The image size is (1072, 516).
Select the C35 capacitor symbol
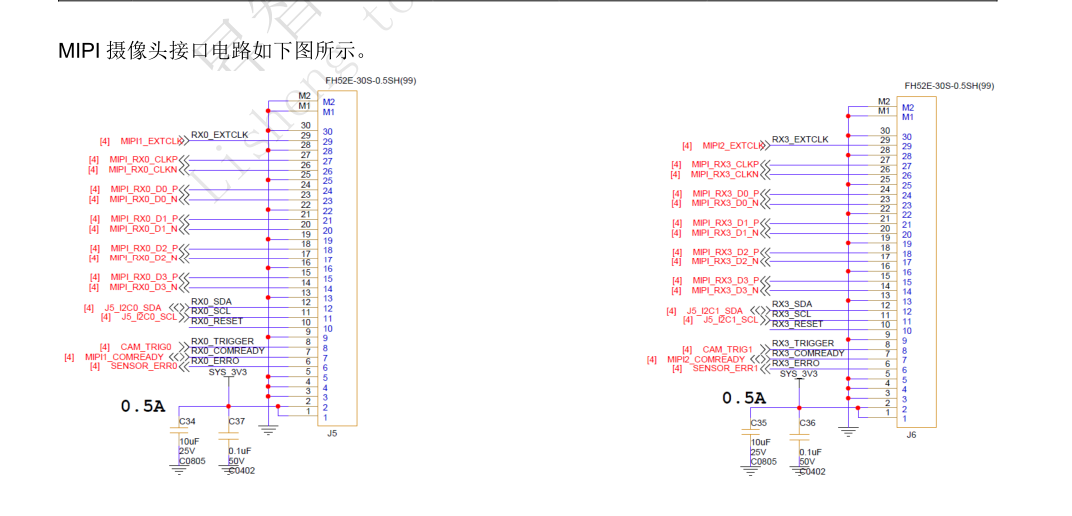pyautogui.click(x=751, y=432)
